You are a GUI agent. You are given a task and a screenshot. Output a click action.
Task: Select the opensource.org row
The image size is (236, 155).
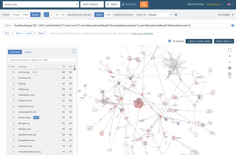(41, 106)
